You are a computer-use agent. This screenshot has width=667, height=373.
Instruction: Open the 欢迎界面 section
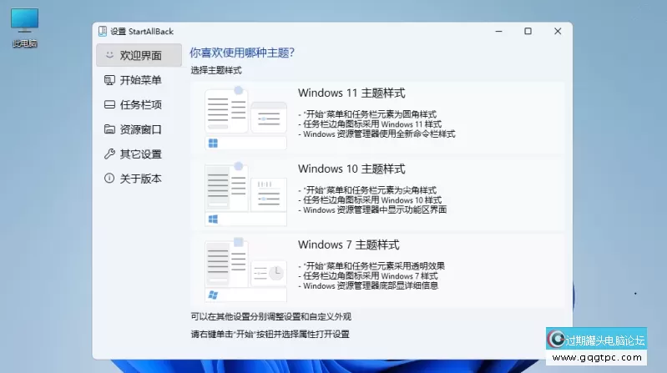tap(140, 56)
